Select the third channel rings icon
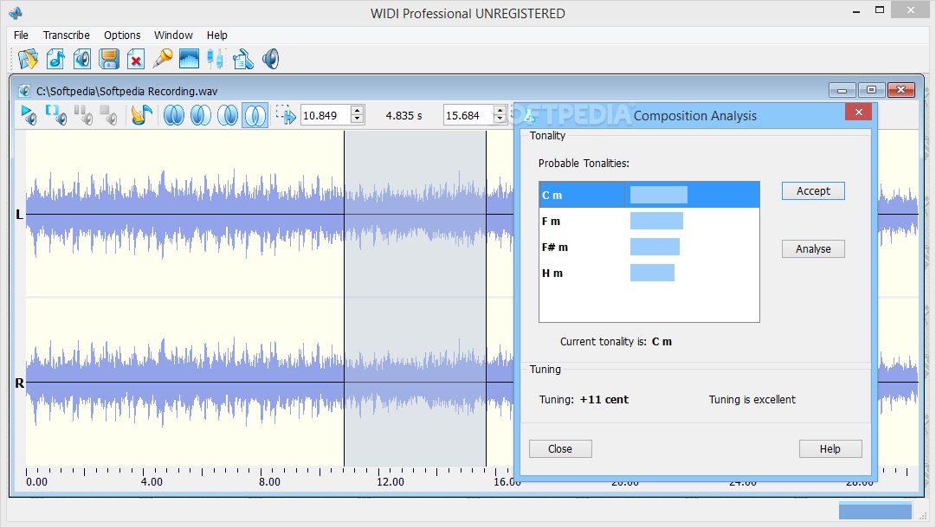The width and height of the screenshot is (936, 528). (x=228, y=115)
